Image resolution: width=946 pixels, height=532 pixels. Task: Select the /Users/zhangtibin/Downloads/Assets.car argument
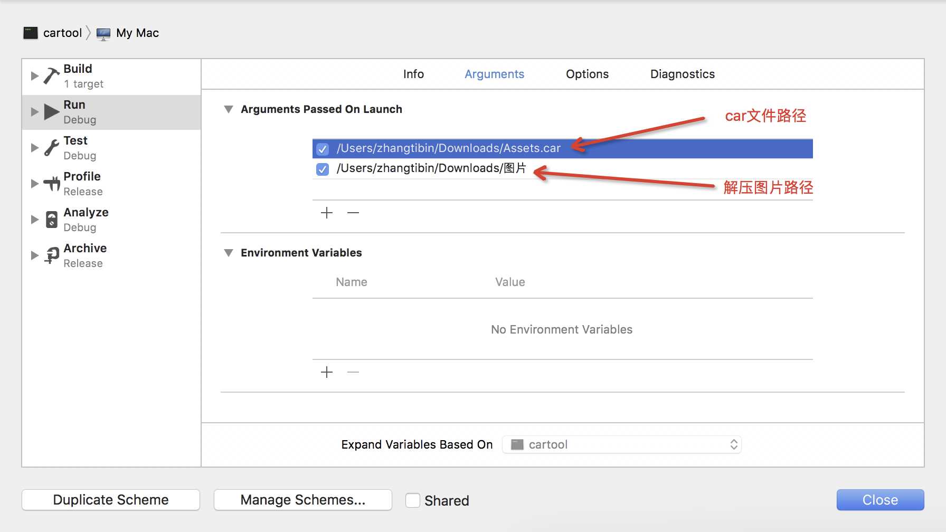tap(562, 149)
